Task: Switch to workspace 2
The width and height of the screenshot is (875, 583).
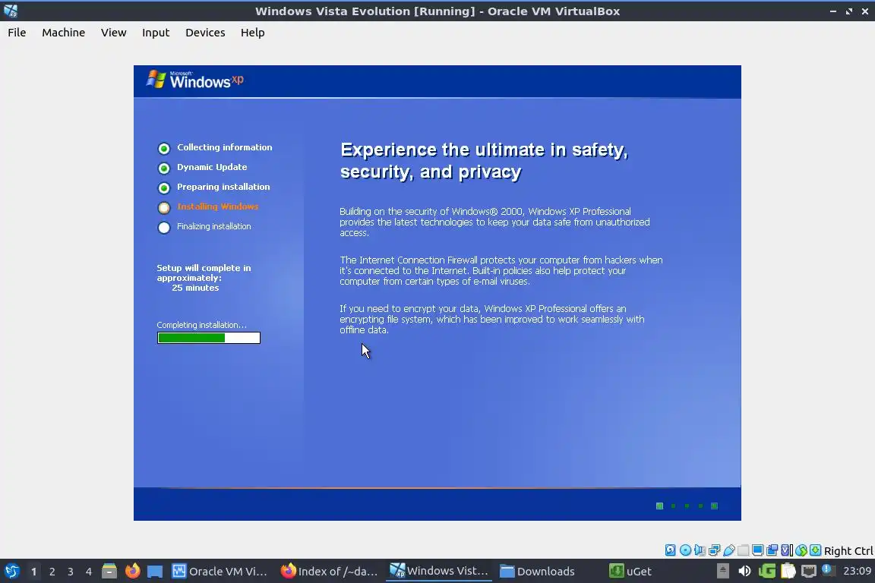Action: tap(52, 572)
